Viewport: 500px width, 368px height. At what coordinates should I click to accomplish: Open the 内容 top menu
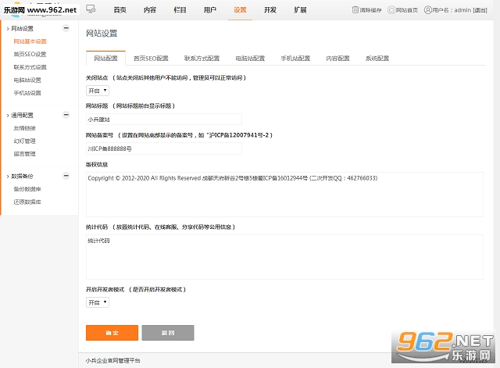click(x=150, y=10)
